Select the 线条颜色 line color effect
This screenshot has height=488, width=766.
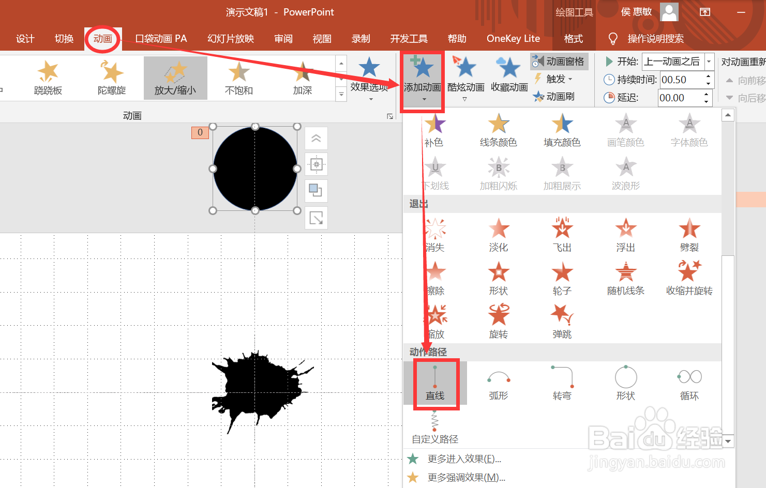point(499,130)
